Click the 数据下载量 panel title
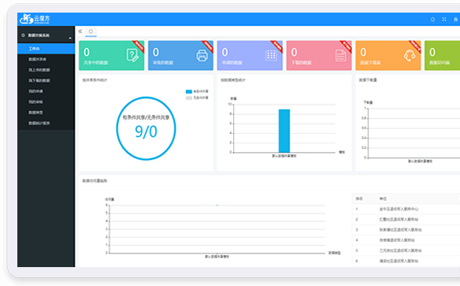The width and height of the screenshot is (460, 286). click(x=368, y=80)
